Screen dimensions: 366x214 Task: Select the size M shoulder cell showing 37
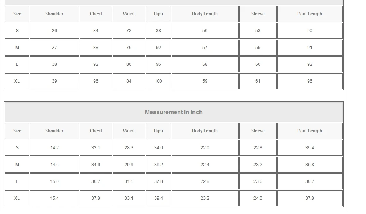click(x=54, y=48)
